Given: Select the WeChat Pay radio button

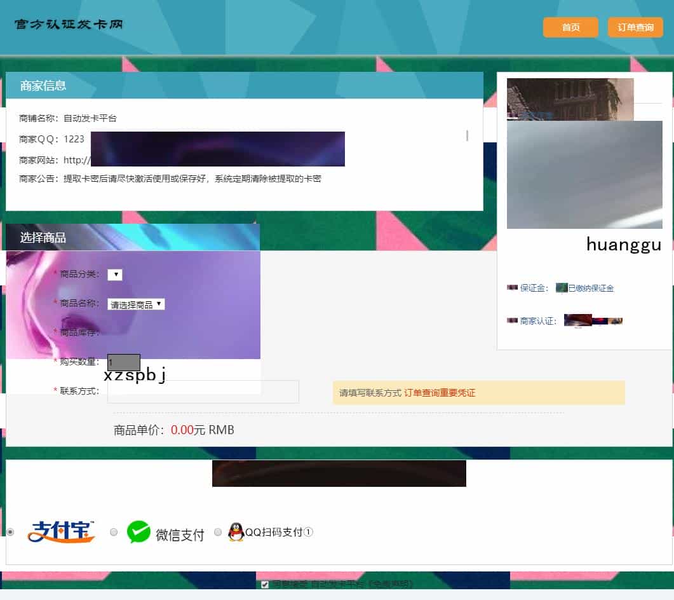Looking at the screenshot, I should tap(114, 532).
